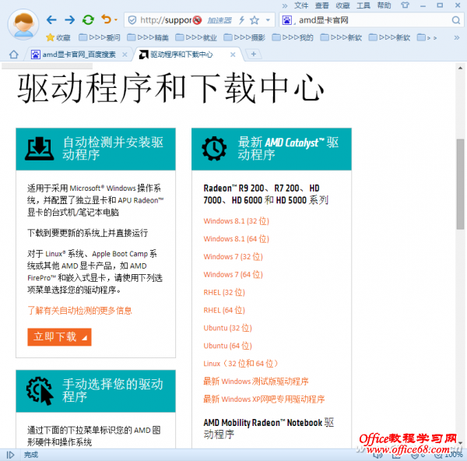Open the 查看 menu
Viewport: 467px width, 461px height.
tap(322, 5)
